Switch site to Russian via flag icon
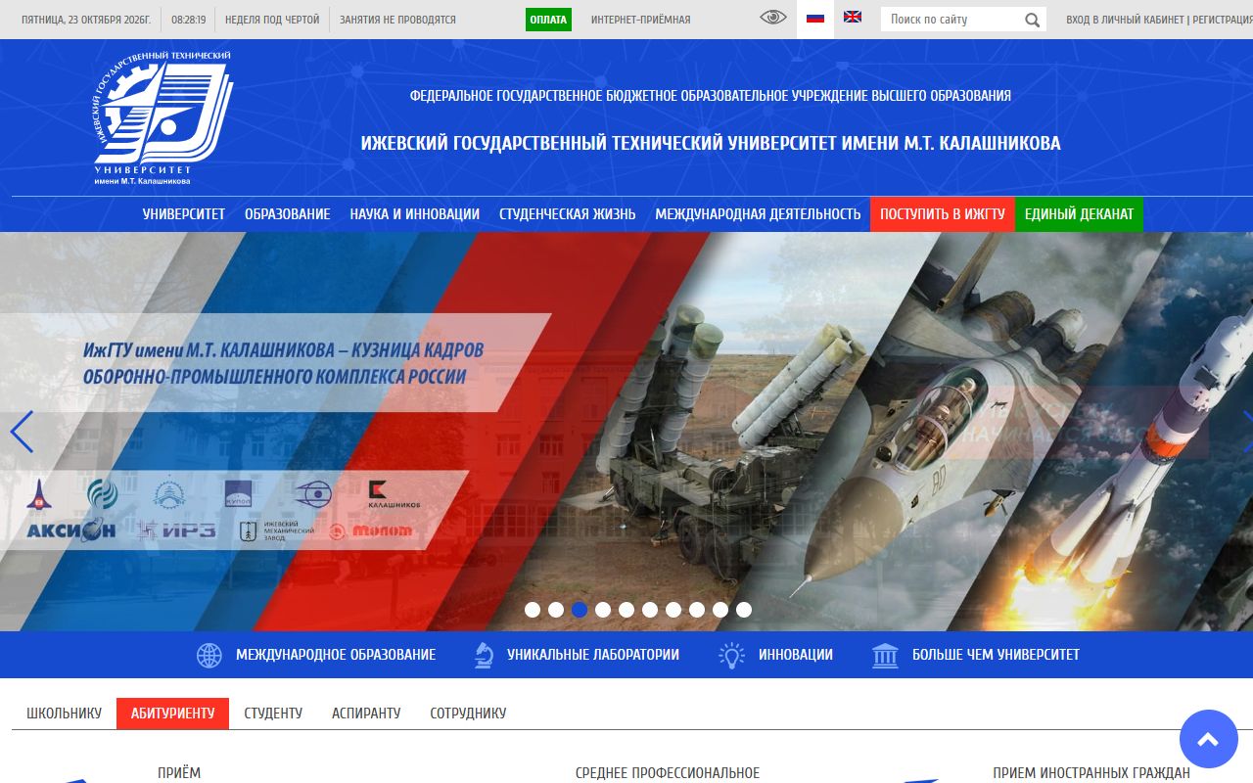The width and height of the screenshot is (1253, 783). coord(814,18)
